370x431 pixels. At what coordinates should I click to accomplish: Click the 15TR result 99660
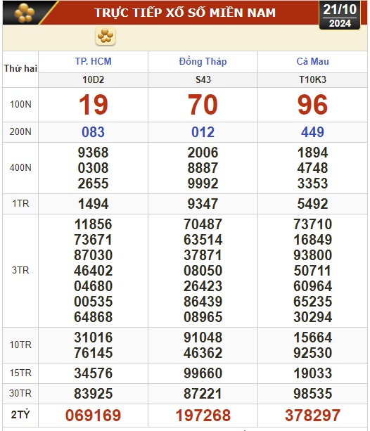(203, 373)
